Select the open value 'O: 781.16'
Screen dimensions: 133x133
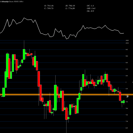coord(49,6)
